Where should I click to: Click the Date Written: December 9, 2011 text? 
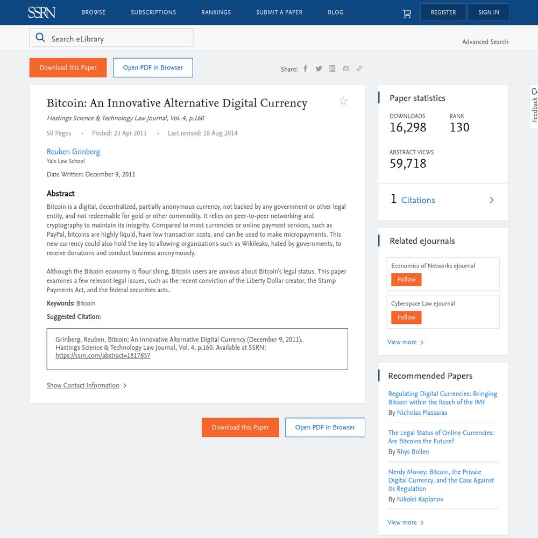tap(91, 174)
